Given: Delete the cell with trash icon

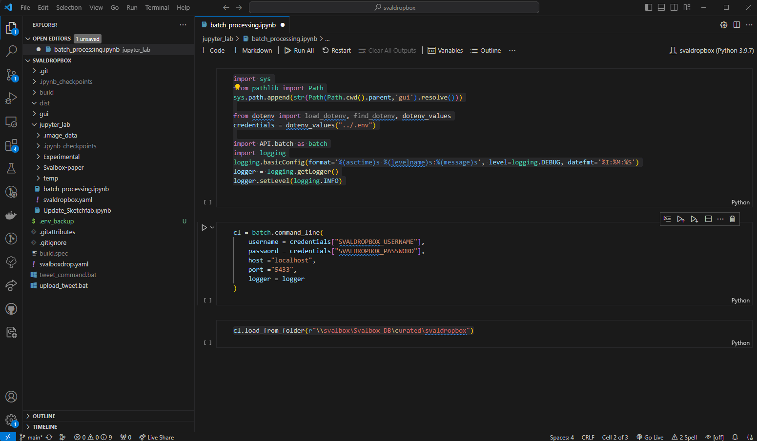Looking at the screenshot, I should click(x=733, y=219).
